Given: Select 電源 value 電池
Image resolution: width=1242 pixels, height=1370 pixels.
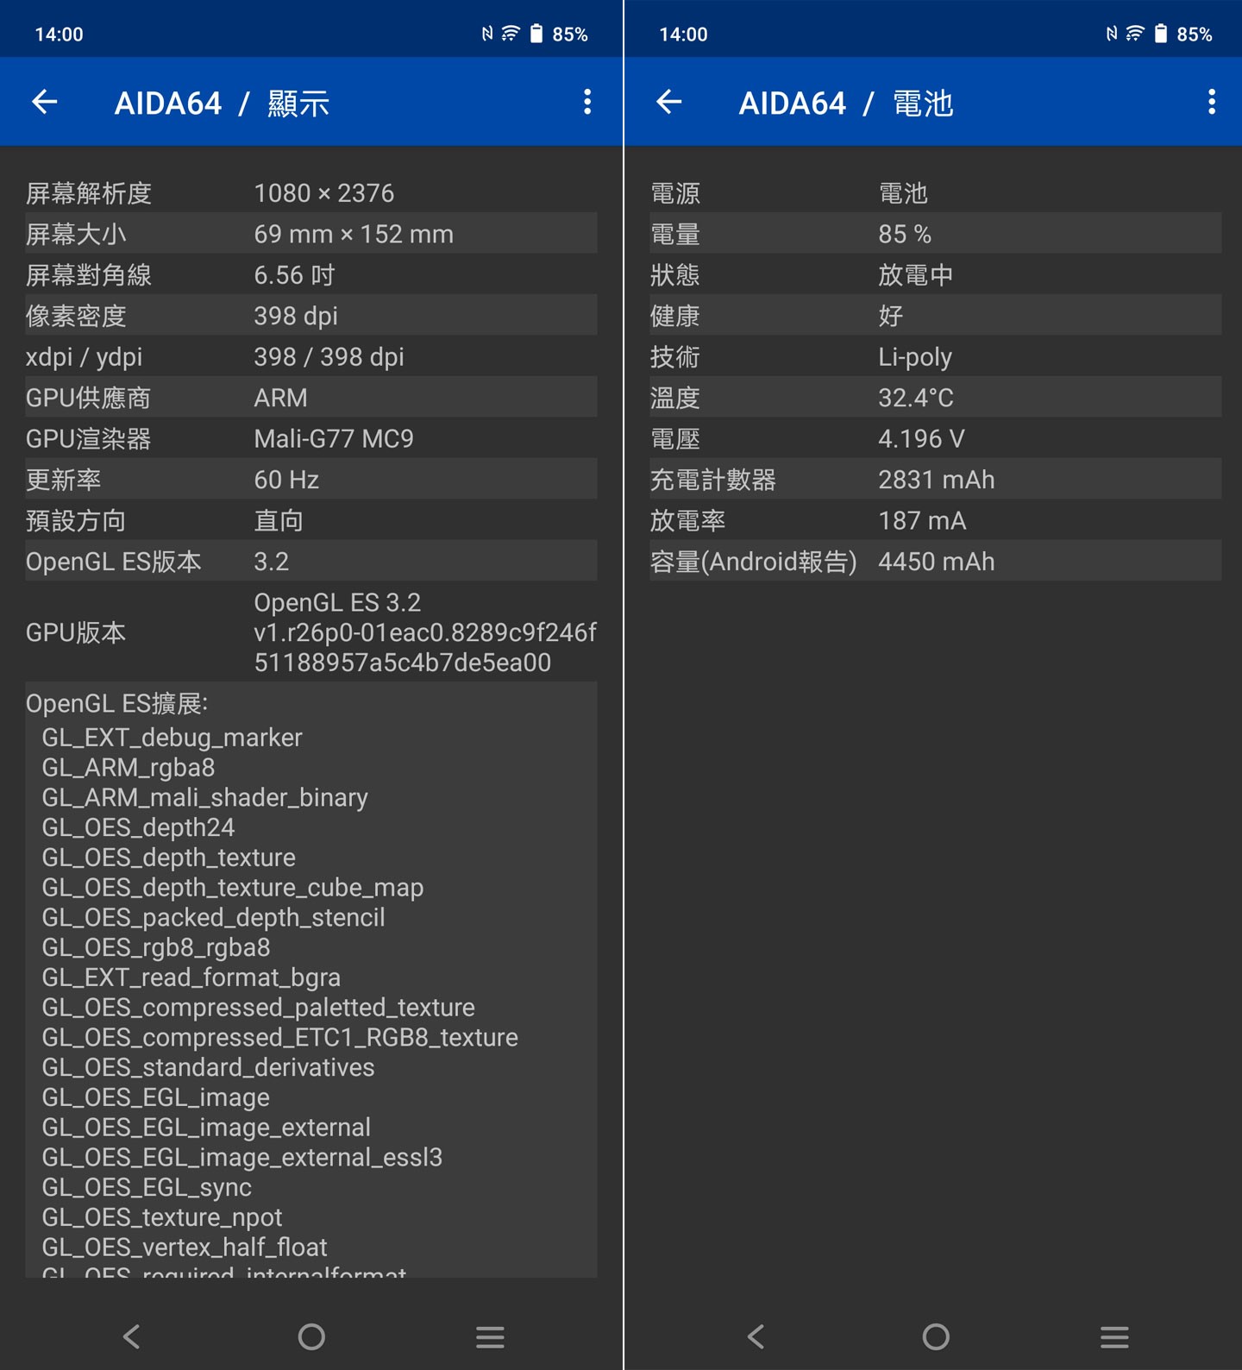Looking at the screenshot, I should [903, 192].
